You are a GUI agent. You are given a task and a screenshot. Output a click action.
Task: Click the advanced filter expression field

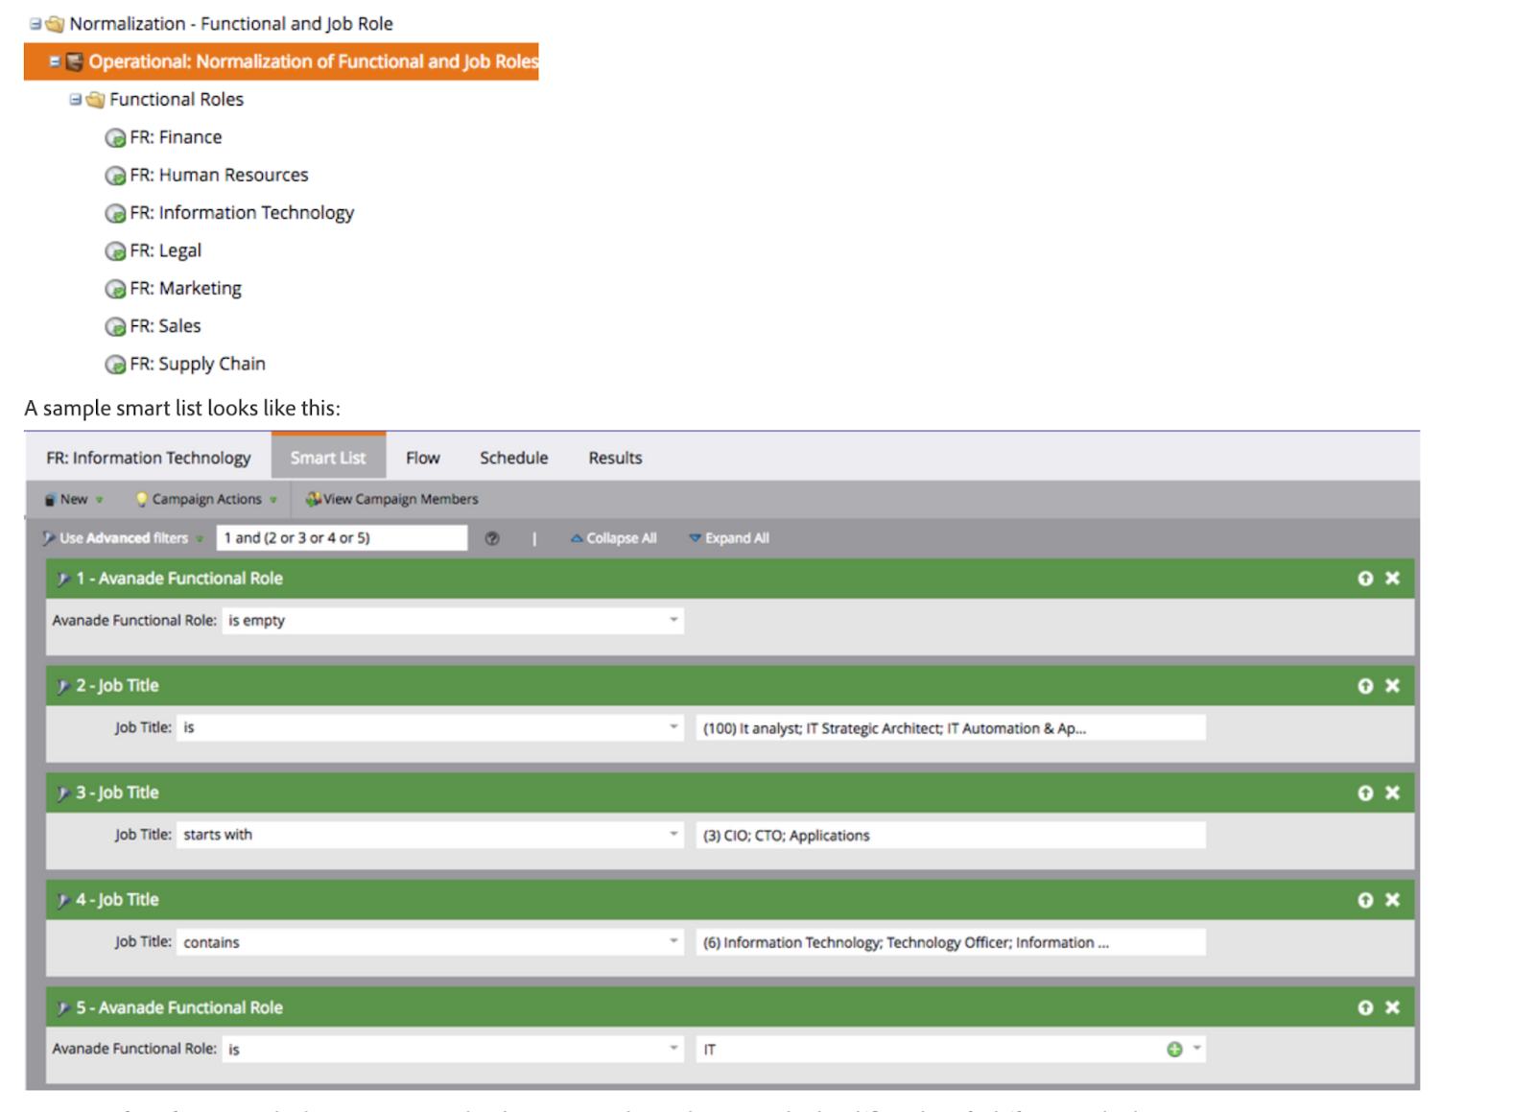(342, 537)
